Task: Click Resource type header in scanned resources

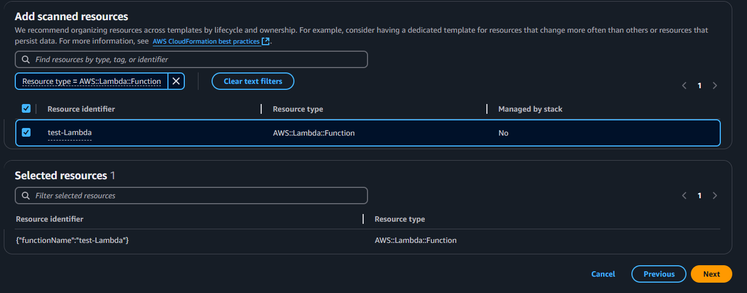Action: pyautogui.click(x=298, y=109)
